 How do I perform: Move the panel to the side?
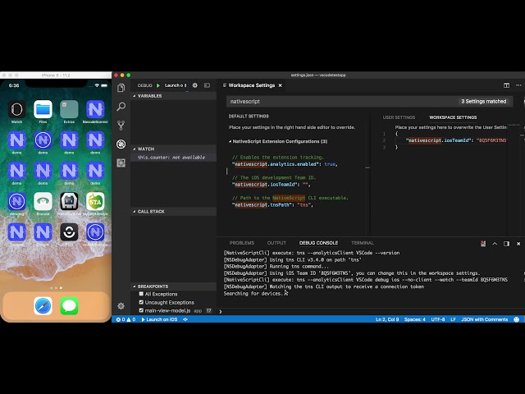tap(507, 244)
